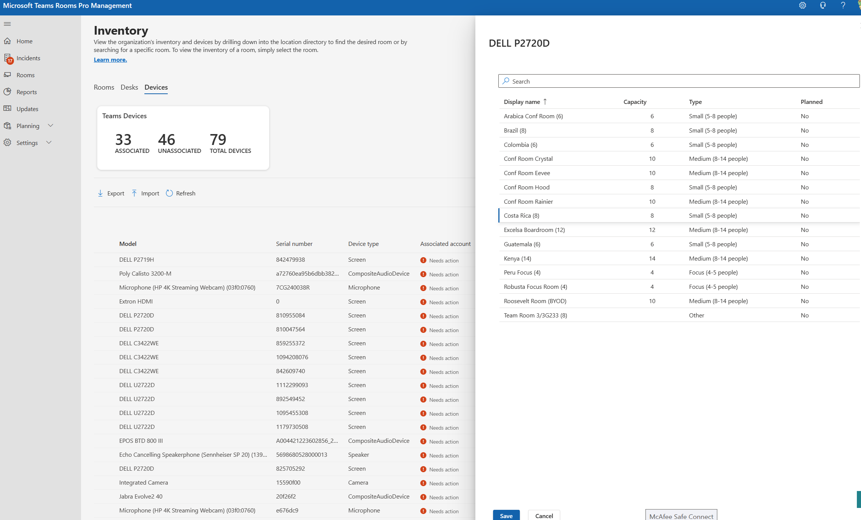861x520 pixels.
Task: Click alert icon for EPOS BTD 800 III
Action: 423,441
